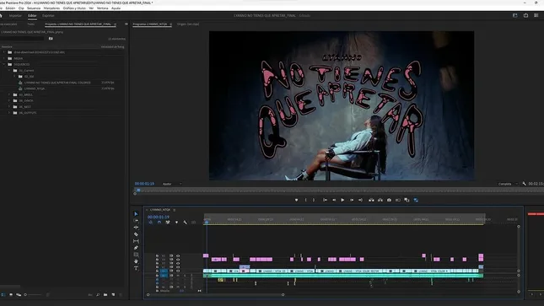Viewport: 544px width, 306px height.
Task: Toggle insert sequences as nests
Action: pyautogui.click(x=151, y=223)
